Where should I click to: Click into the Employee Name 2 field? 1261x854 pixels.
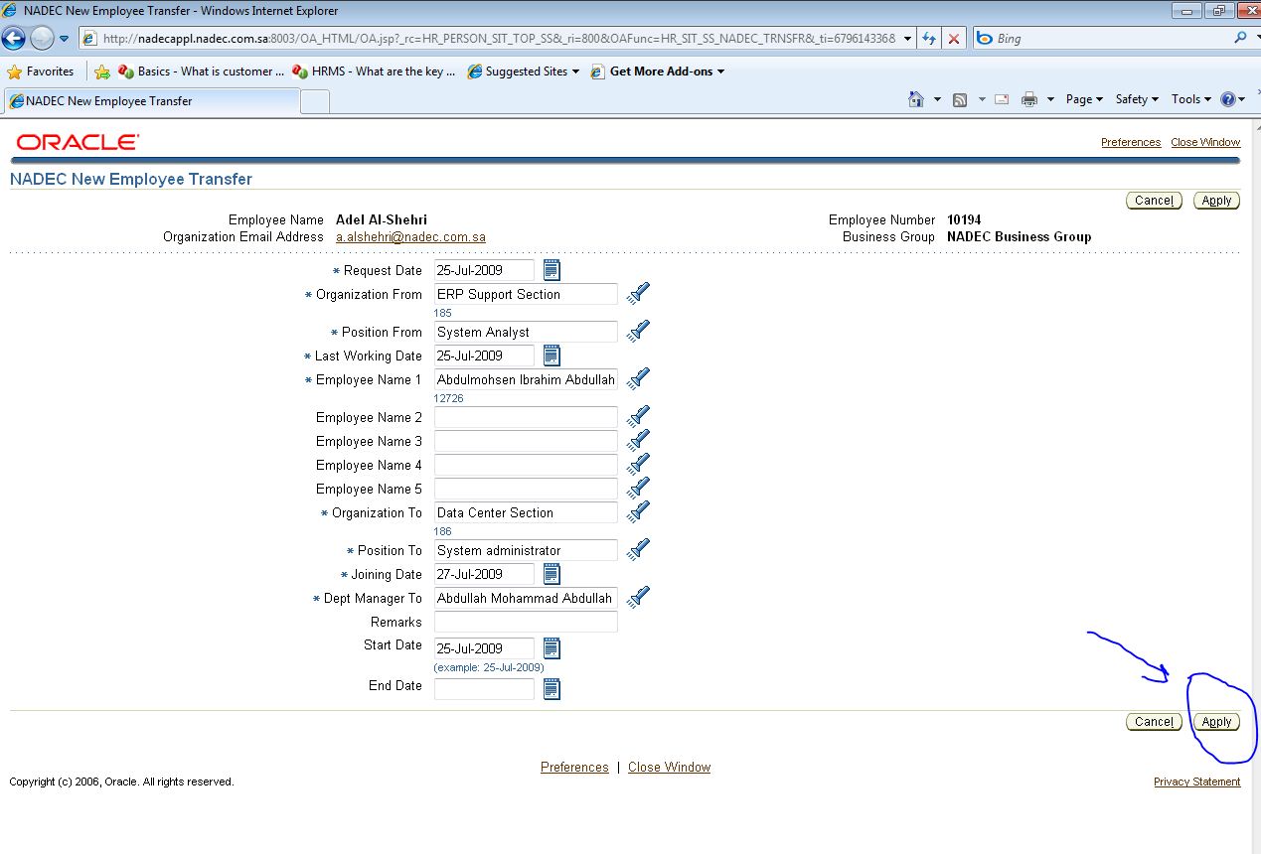coord(526,417)
